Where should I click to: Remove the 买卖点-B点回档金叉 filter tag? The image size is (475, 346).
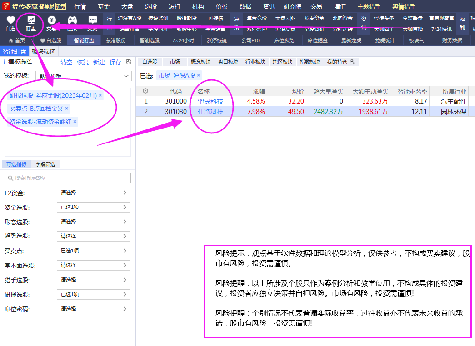click(67, 109)
